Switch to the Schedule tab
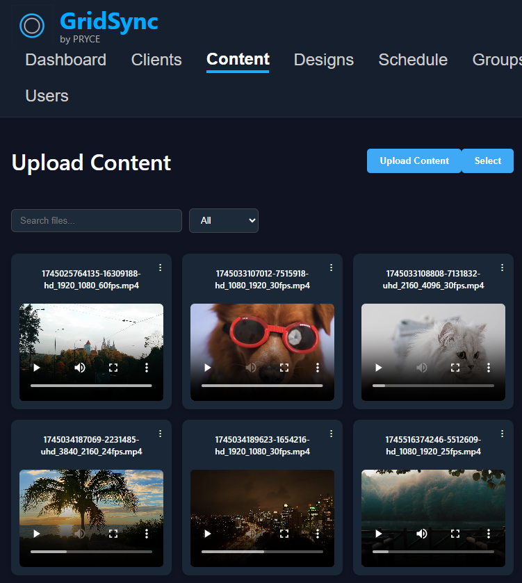 413,60
